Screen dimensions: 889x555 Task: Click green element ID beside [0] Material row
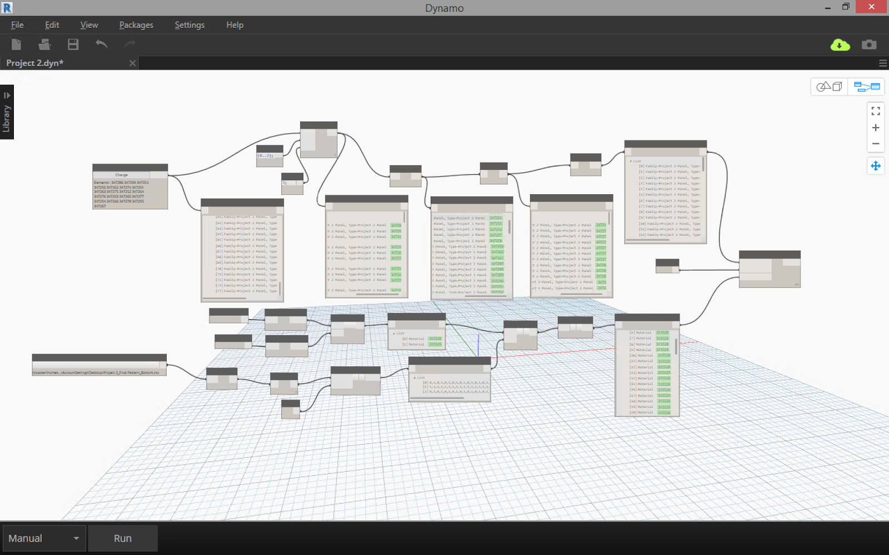[434, 339]
